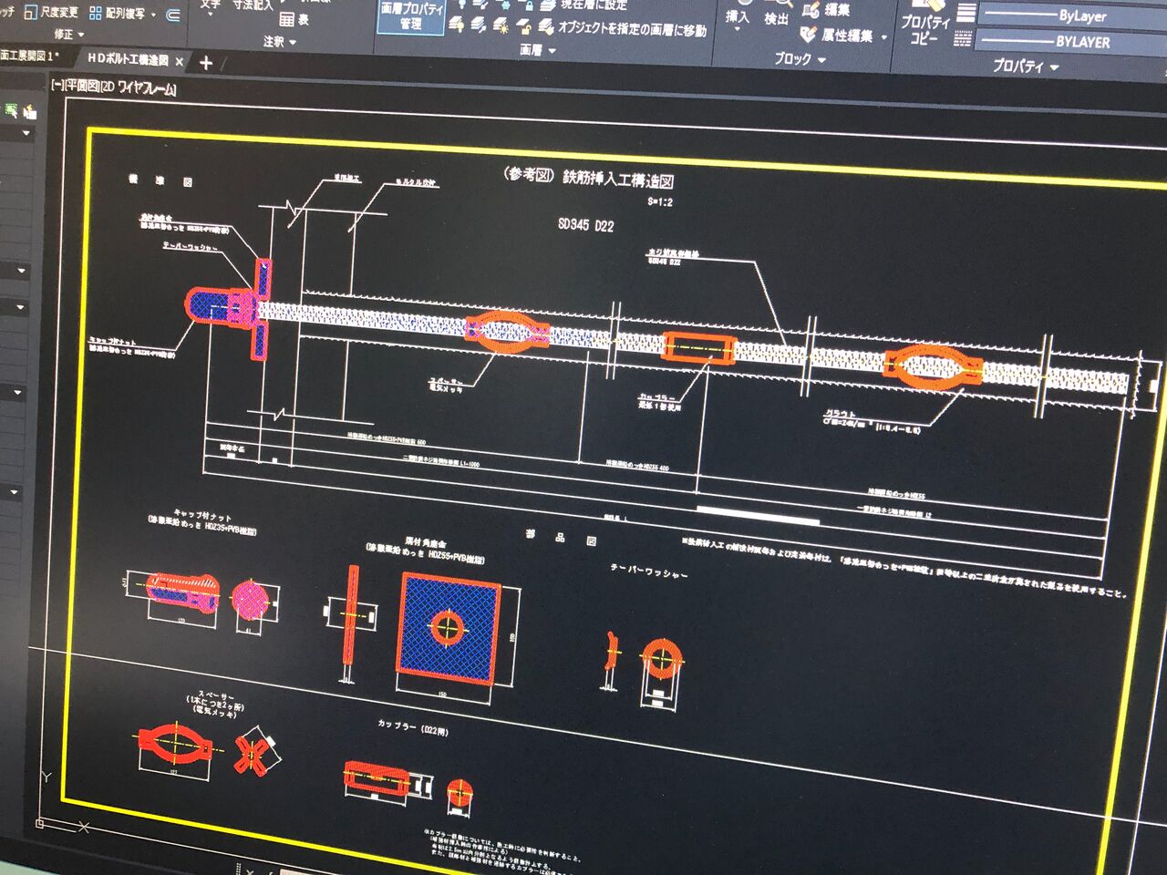This screenshot has width=1167, height=875.
Task: Select the S=1:2 scale text
Action: pos(660,201)
